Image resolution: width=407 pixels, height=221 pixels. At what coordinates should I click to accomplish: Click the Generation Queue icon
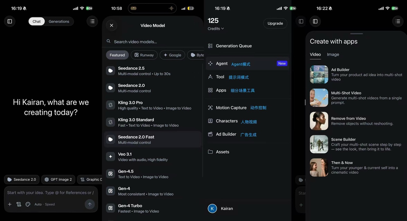210,46
